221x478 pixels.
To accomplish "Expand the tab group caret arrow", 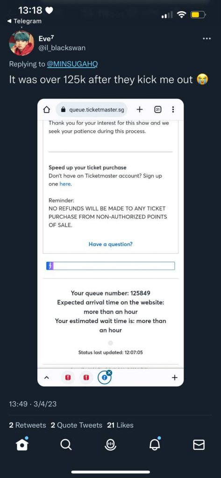I will [46, 377].
